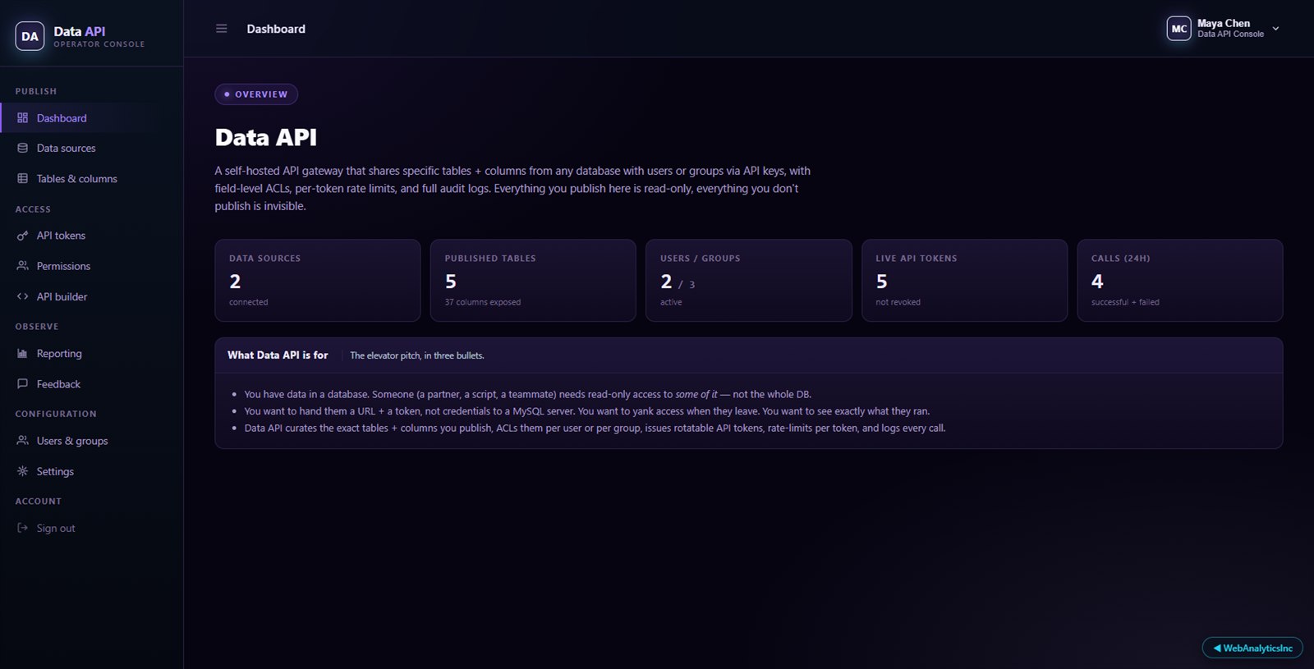Open the Published Tables stat card
Screen dimensions: 1314x669
[533, 280]
